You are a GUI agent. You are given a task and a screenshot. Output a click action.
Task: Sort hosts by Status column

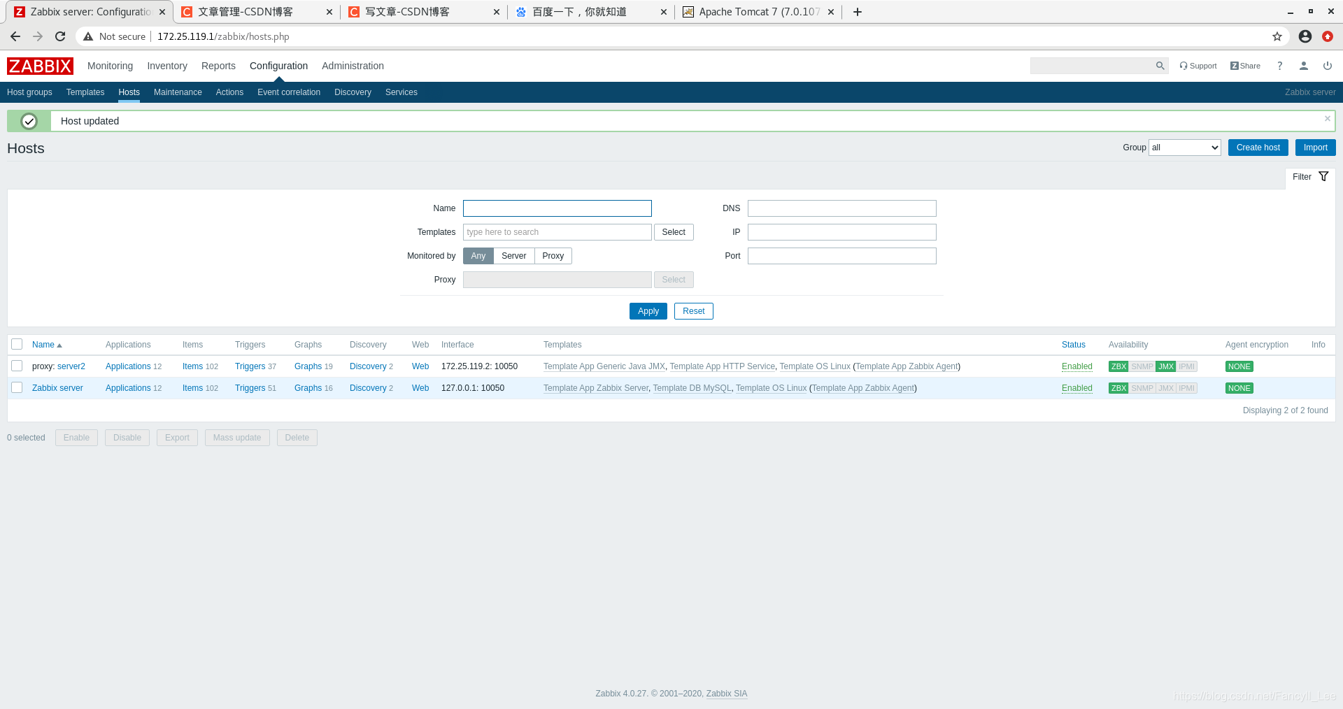coord(1074,345)
